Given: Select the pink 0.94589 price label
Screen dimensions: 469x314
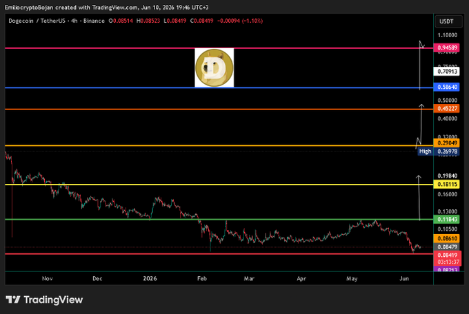Looking at the screenshot, I should pos(446,48).
